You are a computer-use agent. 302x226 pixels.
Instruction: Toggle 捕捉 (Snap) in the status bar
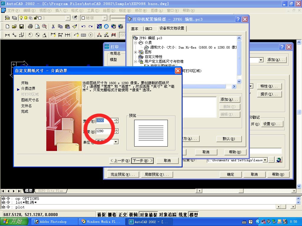tap(101, 215)
